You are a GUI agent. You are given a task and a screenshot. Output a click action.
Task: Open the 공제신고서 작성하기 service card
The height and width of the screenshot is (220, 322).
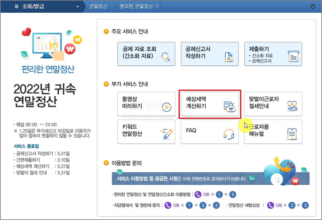pyautogui.click(x=210, y=54)
